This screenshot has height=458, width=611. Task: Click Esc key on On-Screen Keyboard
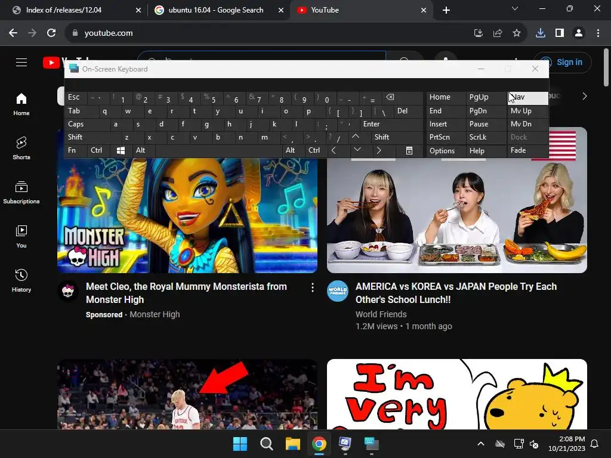tap(76, 97)
